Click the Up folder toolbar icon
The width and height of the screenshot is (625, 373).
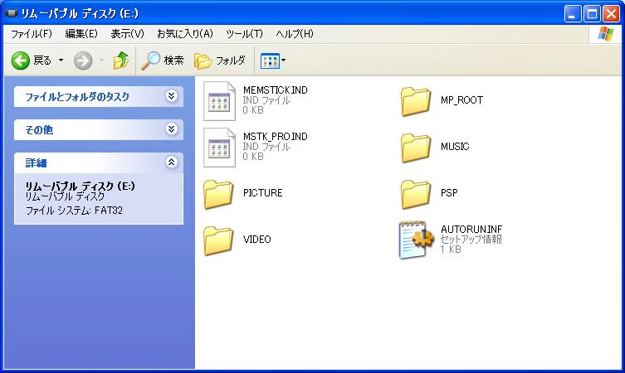[121, 61]
